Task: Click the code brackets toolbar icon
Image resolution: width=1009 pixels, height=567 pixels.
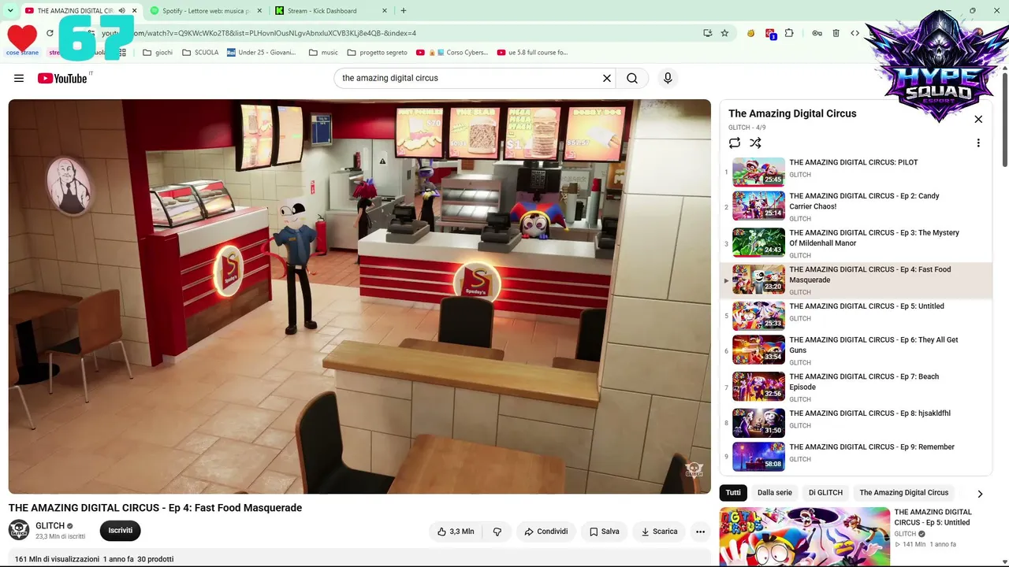Action: tap(854, 33)
